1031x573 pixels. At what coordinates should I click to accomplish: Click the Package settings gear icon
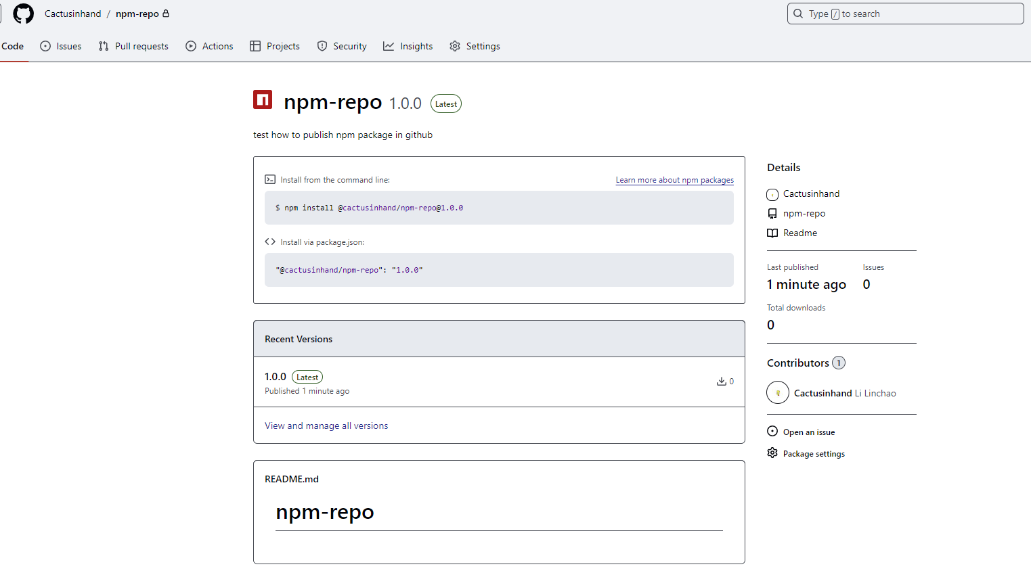point(772,453)
